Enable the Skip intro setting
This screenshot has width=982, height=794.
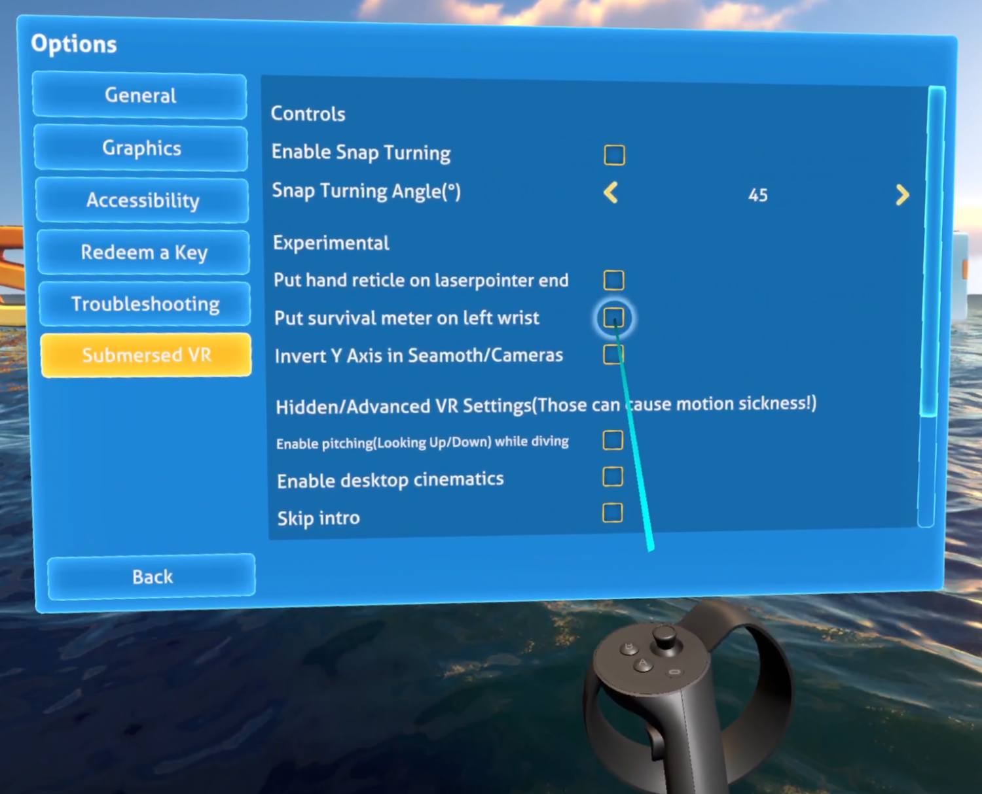pos(611,513)
